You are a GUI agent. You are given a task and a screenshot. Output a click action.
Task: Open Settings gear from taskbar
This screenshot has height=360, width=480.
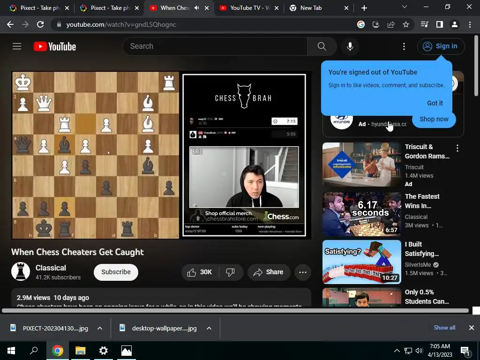coord(104,351)
